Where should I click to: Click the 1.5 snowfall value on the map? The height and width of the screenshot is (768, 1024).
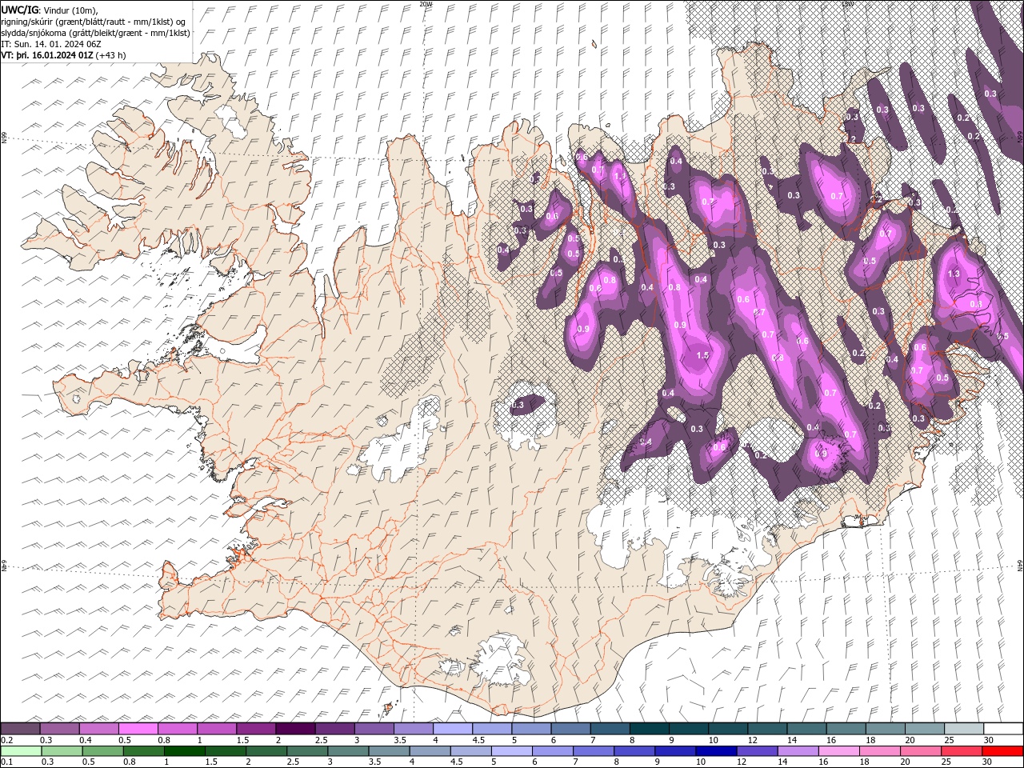pos(703,355)
